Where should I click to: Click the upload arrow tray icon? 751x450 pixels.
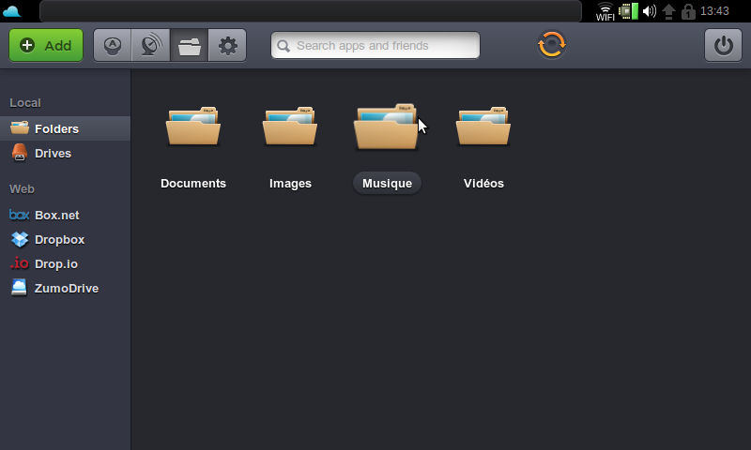click(668, 11)
